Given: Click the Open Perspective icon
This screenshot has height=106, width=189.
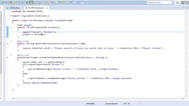Looking at the screenshot, I should click(x=177, y=3).
